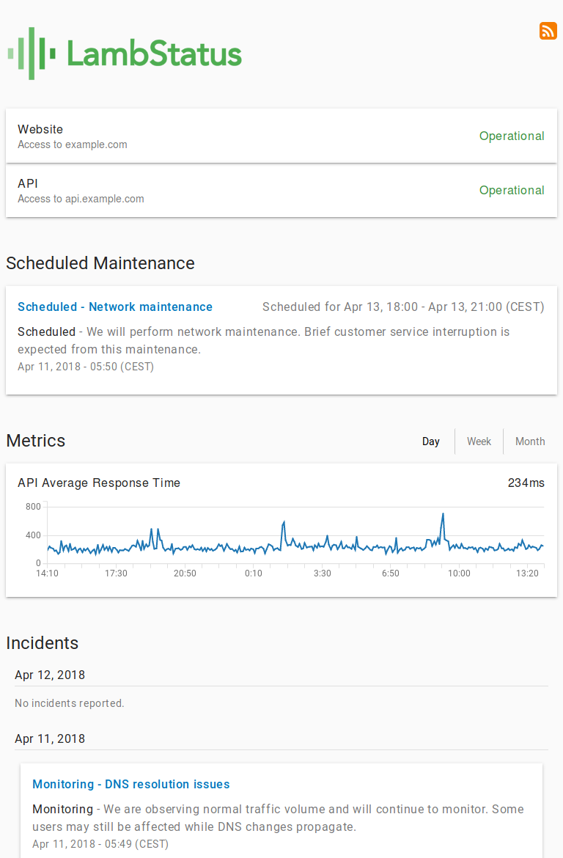Click chart spike after 0:10

click(x=284, y=523)
